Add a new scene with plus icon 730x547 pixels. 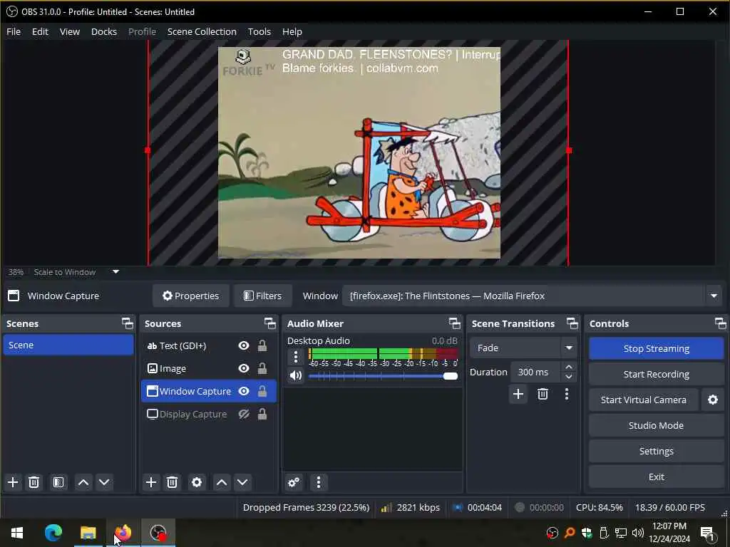pyautogui.click(x=13, y=482)
